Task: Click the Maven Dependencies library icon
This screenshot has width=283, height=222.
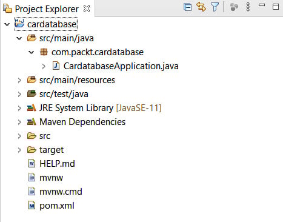Action: 32,122
